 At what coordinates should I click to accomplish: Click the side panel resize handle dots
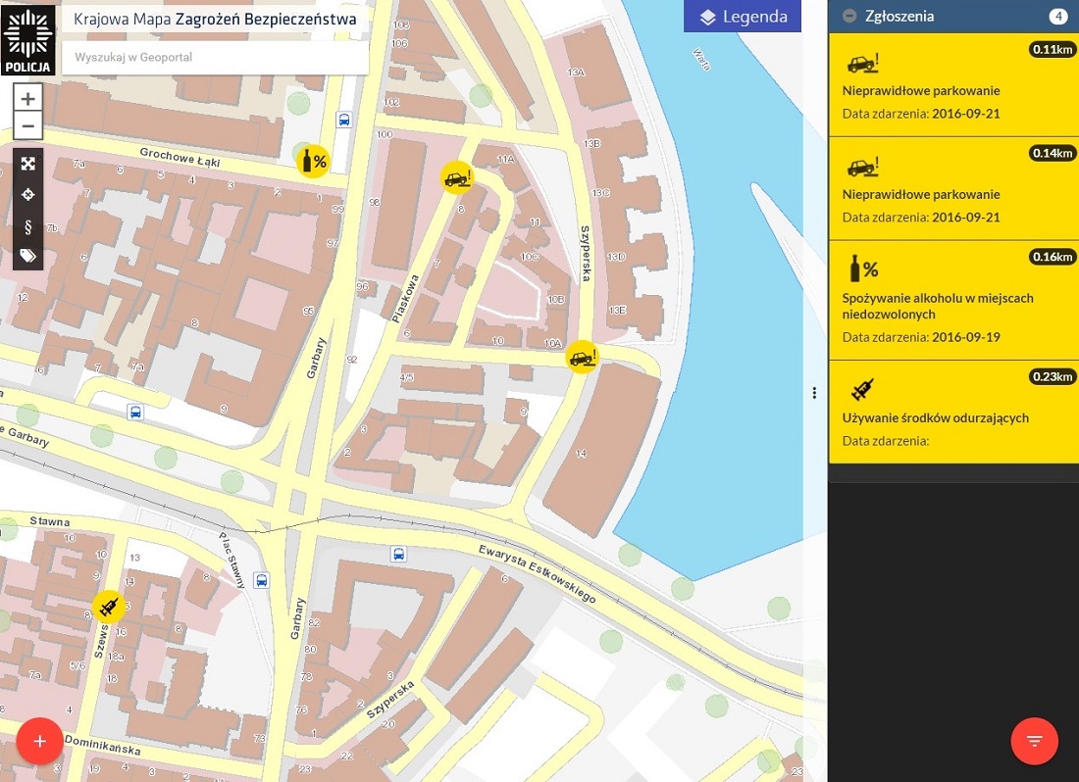tap(814, 393)
